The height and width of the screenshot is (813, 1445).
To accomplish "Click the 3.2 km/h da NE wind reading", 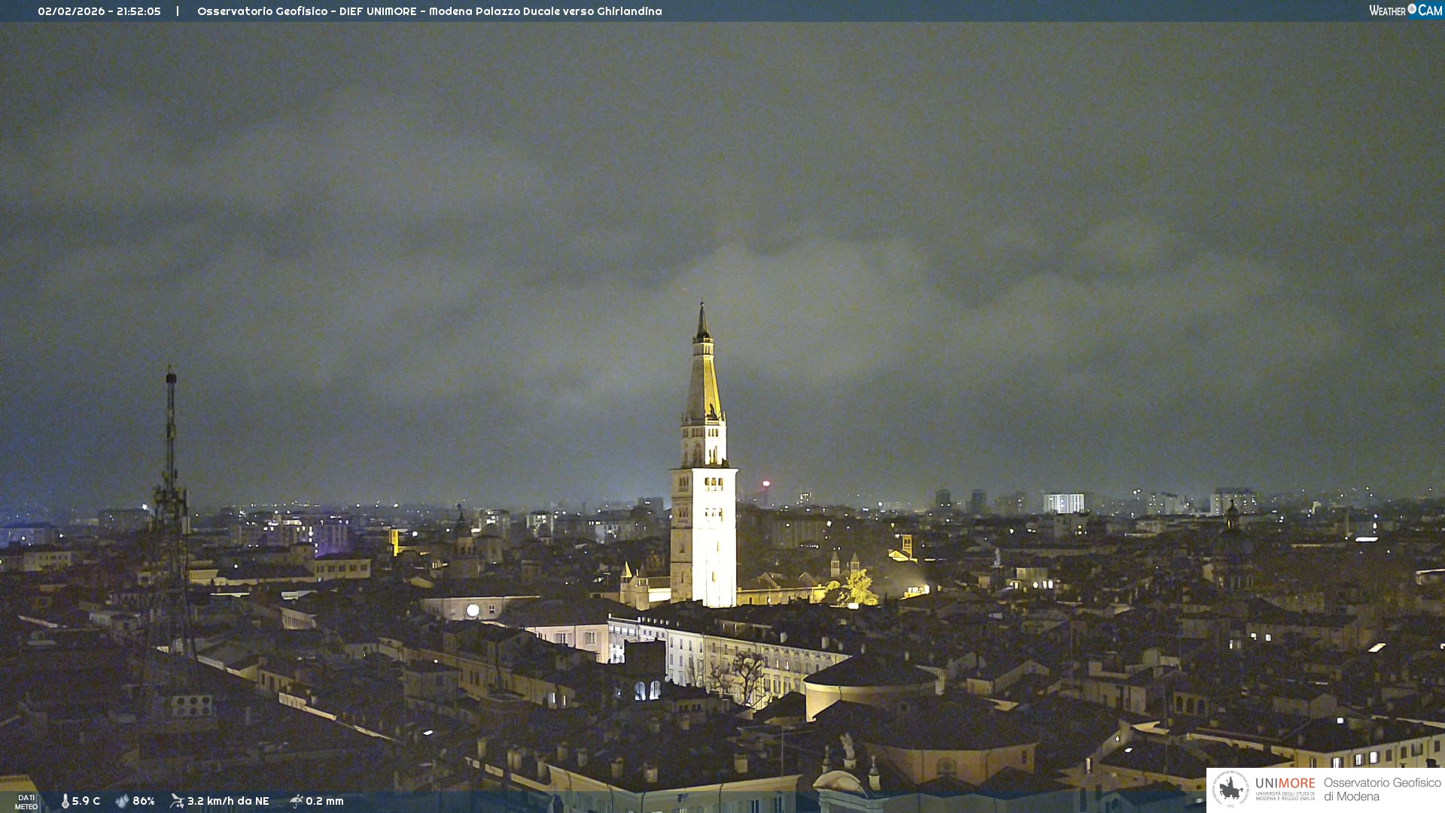I will 228,801.
